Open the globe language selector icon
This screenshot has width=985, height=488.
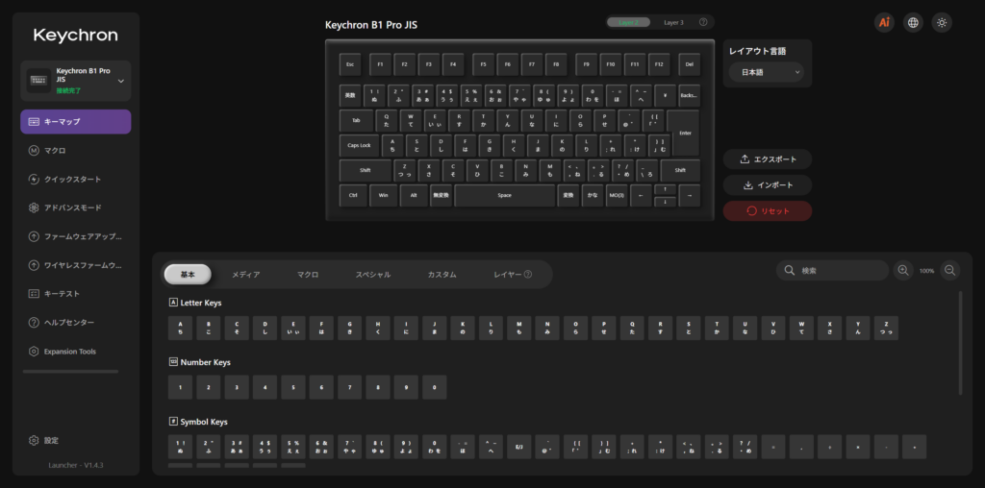click(x=913, y=23)
